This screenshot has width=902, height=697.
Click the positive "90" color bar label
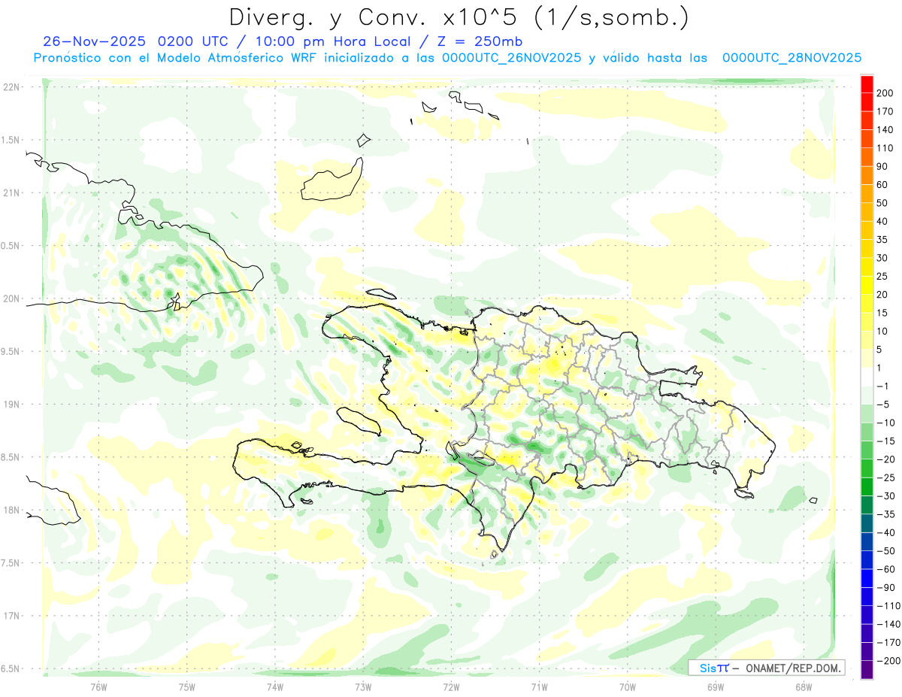tap(883, 166)
